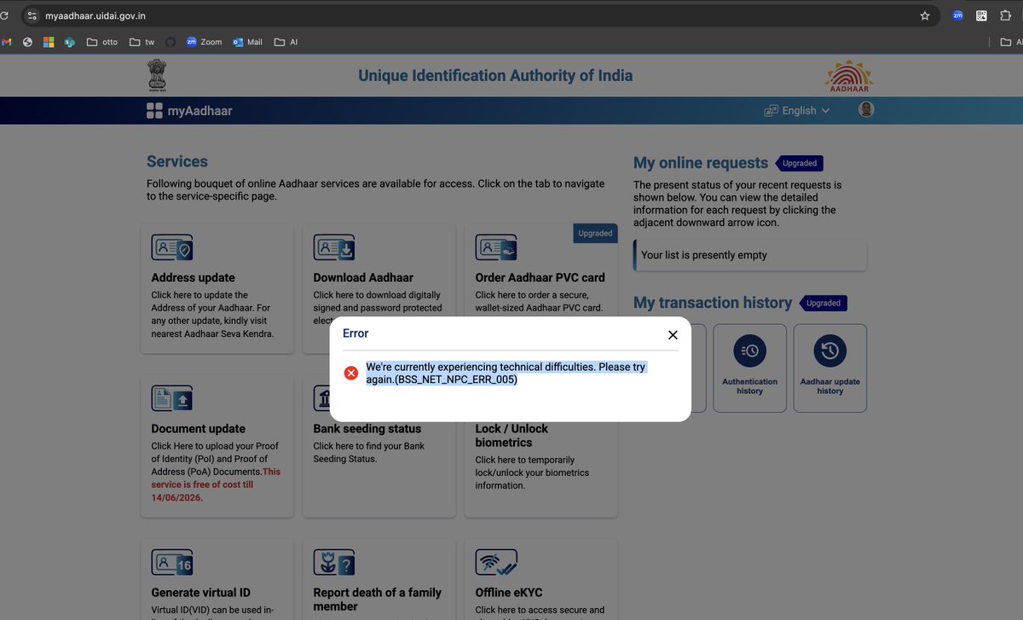The image size is (1023, 620).
Task: Open the Authentication history tile
Action: click(x=749, y=368)
